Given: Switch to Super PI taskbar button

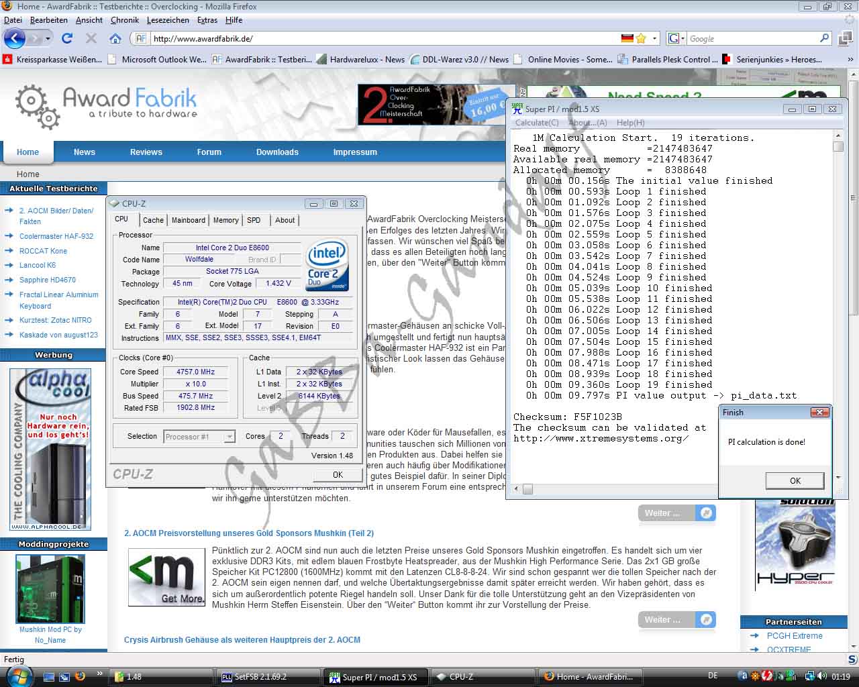Looking at the screenshot, I should coord(374,677).
